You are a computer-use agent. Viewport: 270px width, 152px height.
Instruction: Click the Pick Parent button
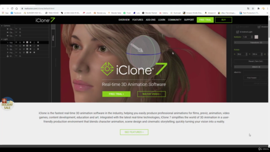pyautogui.click(x=252, y=78)
